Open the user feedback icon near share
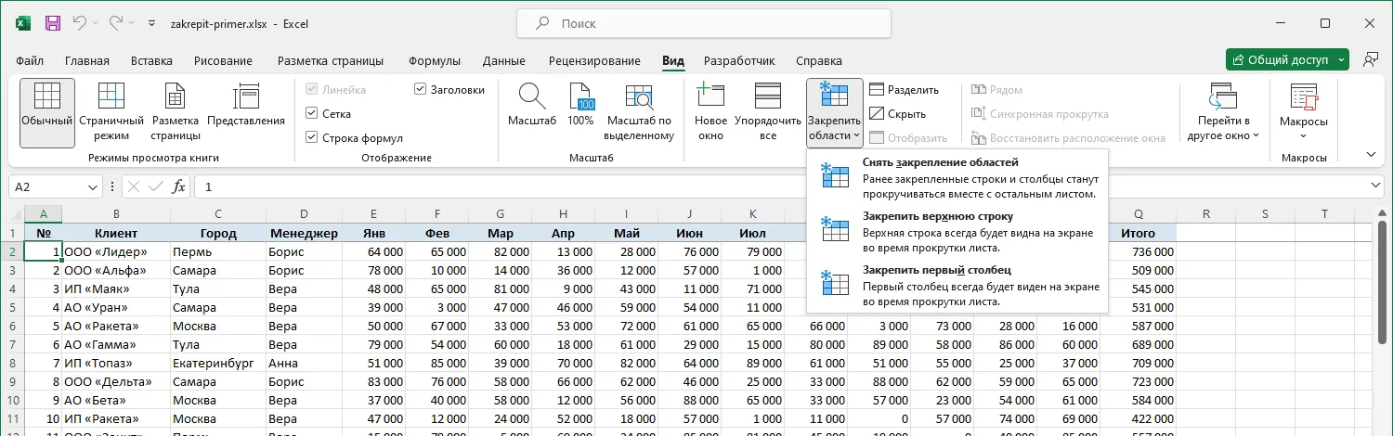The height and width of the screenshot is (436, 1393). pyautogui.click(x=1370, y=60)
